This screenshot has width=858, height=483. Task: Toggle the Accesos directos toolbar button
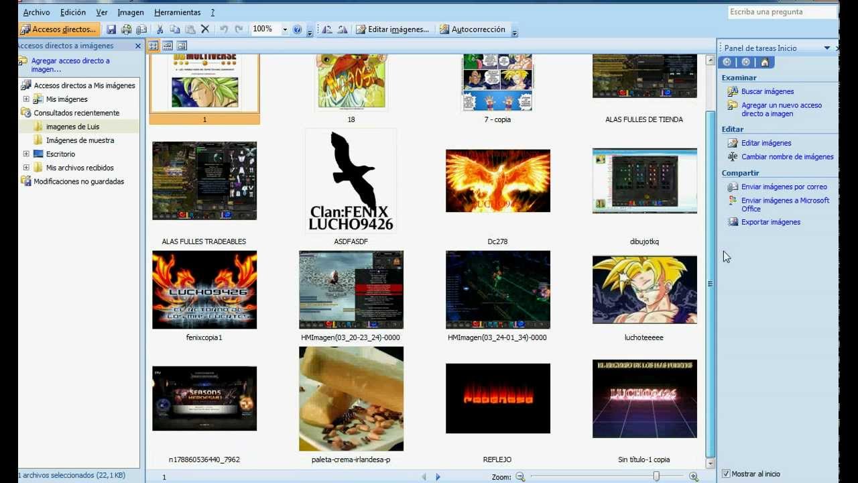pos(60,30)
